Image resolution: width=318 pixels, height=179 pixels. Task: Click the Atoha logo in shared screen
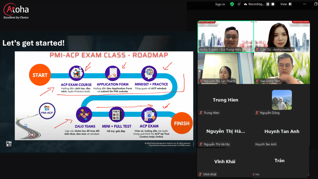point(16,9)
